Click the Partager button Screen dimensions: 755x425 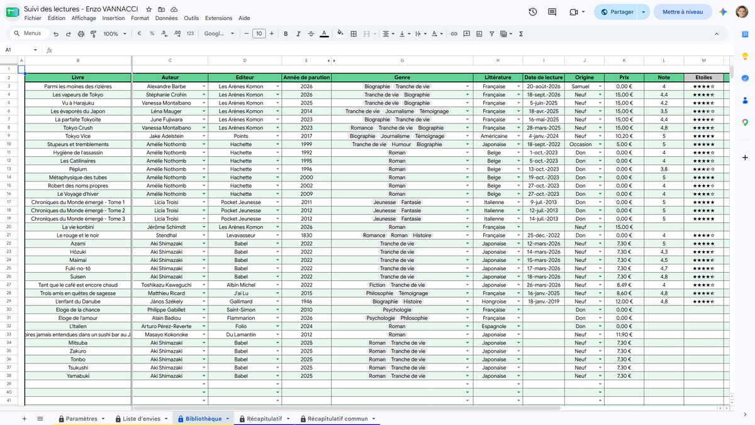[x=617, y=12]
